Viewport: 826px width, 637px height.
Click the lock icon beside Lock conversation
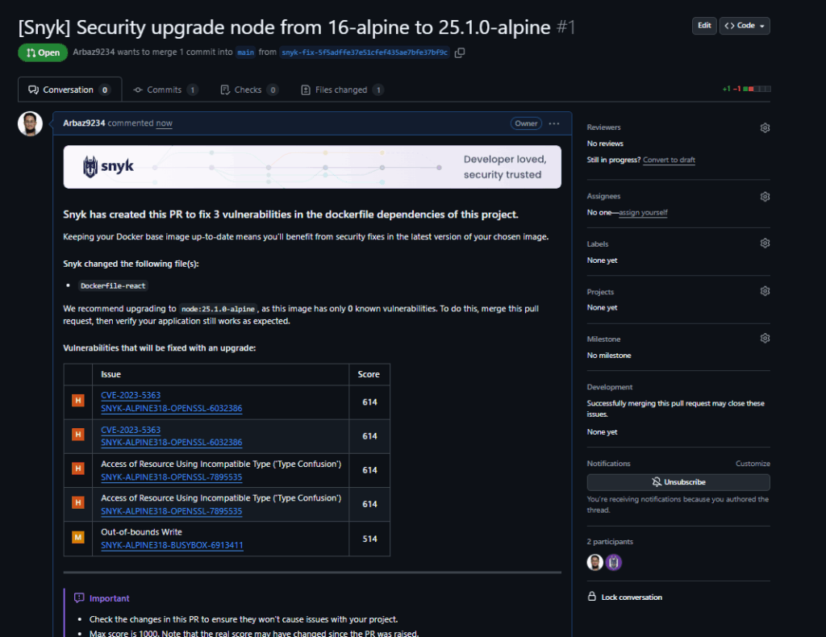tap(591, 597)
